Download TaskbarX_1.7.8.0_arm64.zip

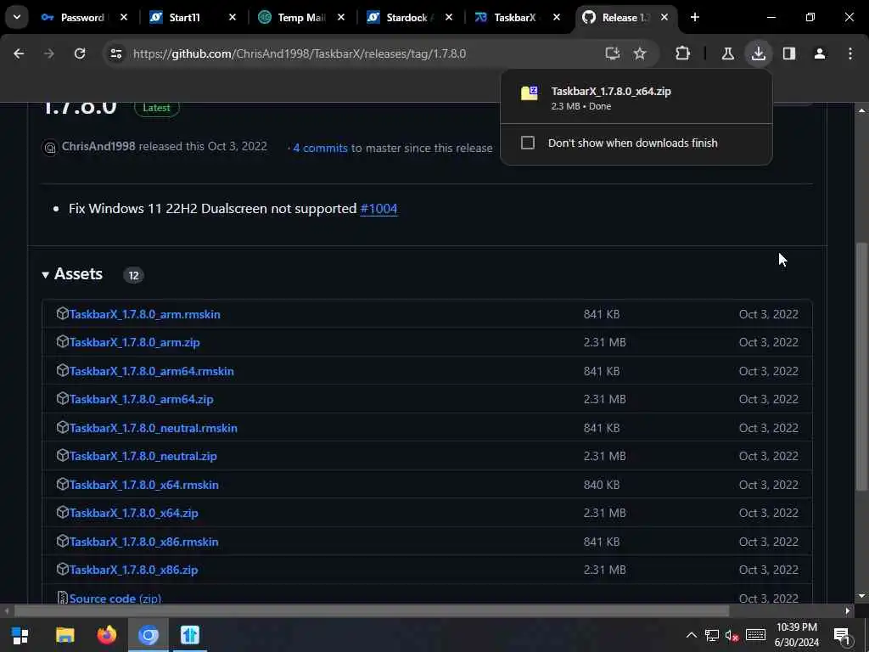click(142, 399)
